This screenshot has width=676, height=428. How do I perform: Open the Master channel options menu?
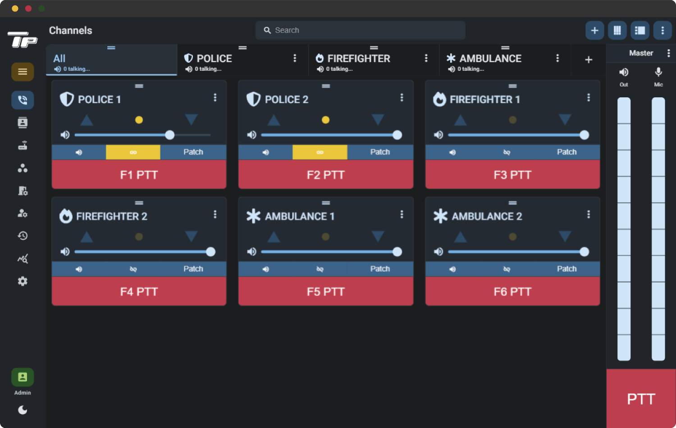(x=669, y=53)
